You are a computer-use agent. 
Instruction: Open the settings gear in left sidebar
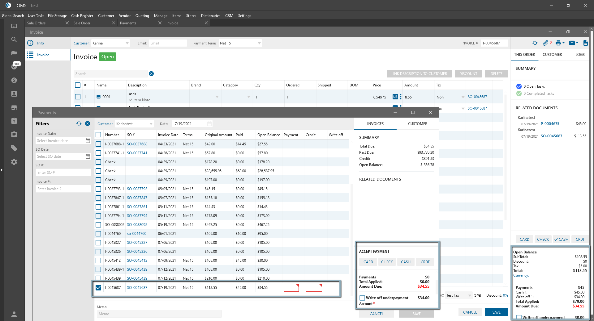(14, 162)
